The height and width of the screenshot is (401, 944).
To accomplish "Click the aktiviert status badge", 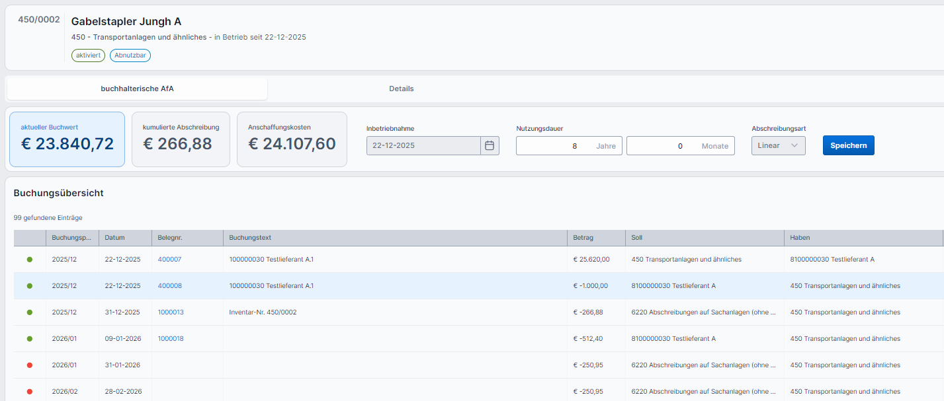I will click(x=88, y=55).
